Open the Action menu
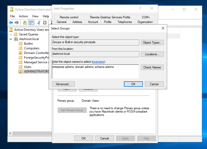207x149 pixels. [x=23, y=16]
